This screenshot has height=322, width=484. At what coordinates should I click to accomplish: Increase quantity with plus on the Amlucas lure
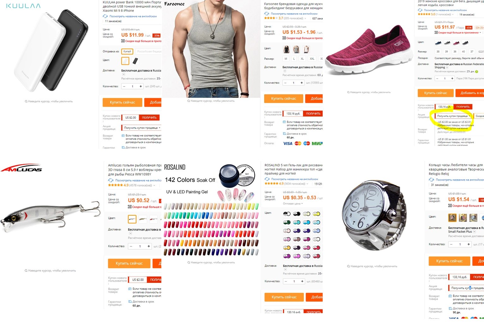pos(149,246)
